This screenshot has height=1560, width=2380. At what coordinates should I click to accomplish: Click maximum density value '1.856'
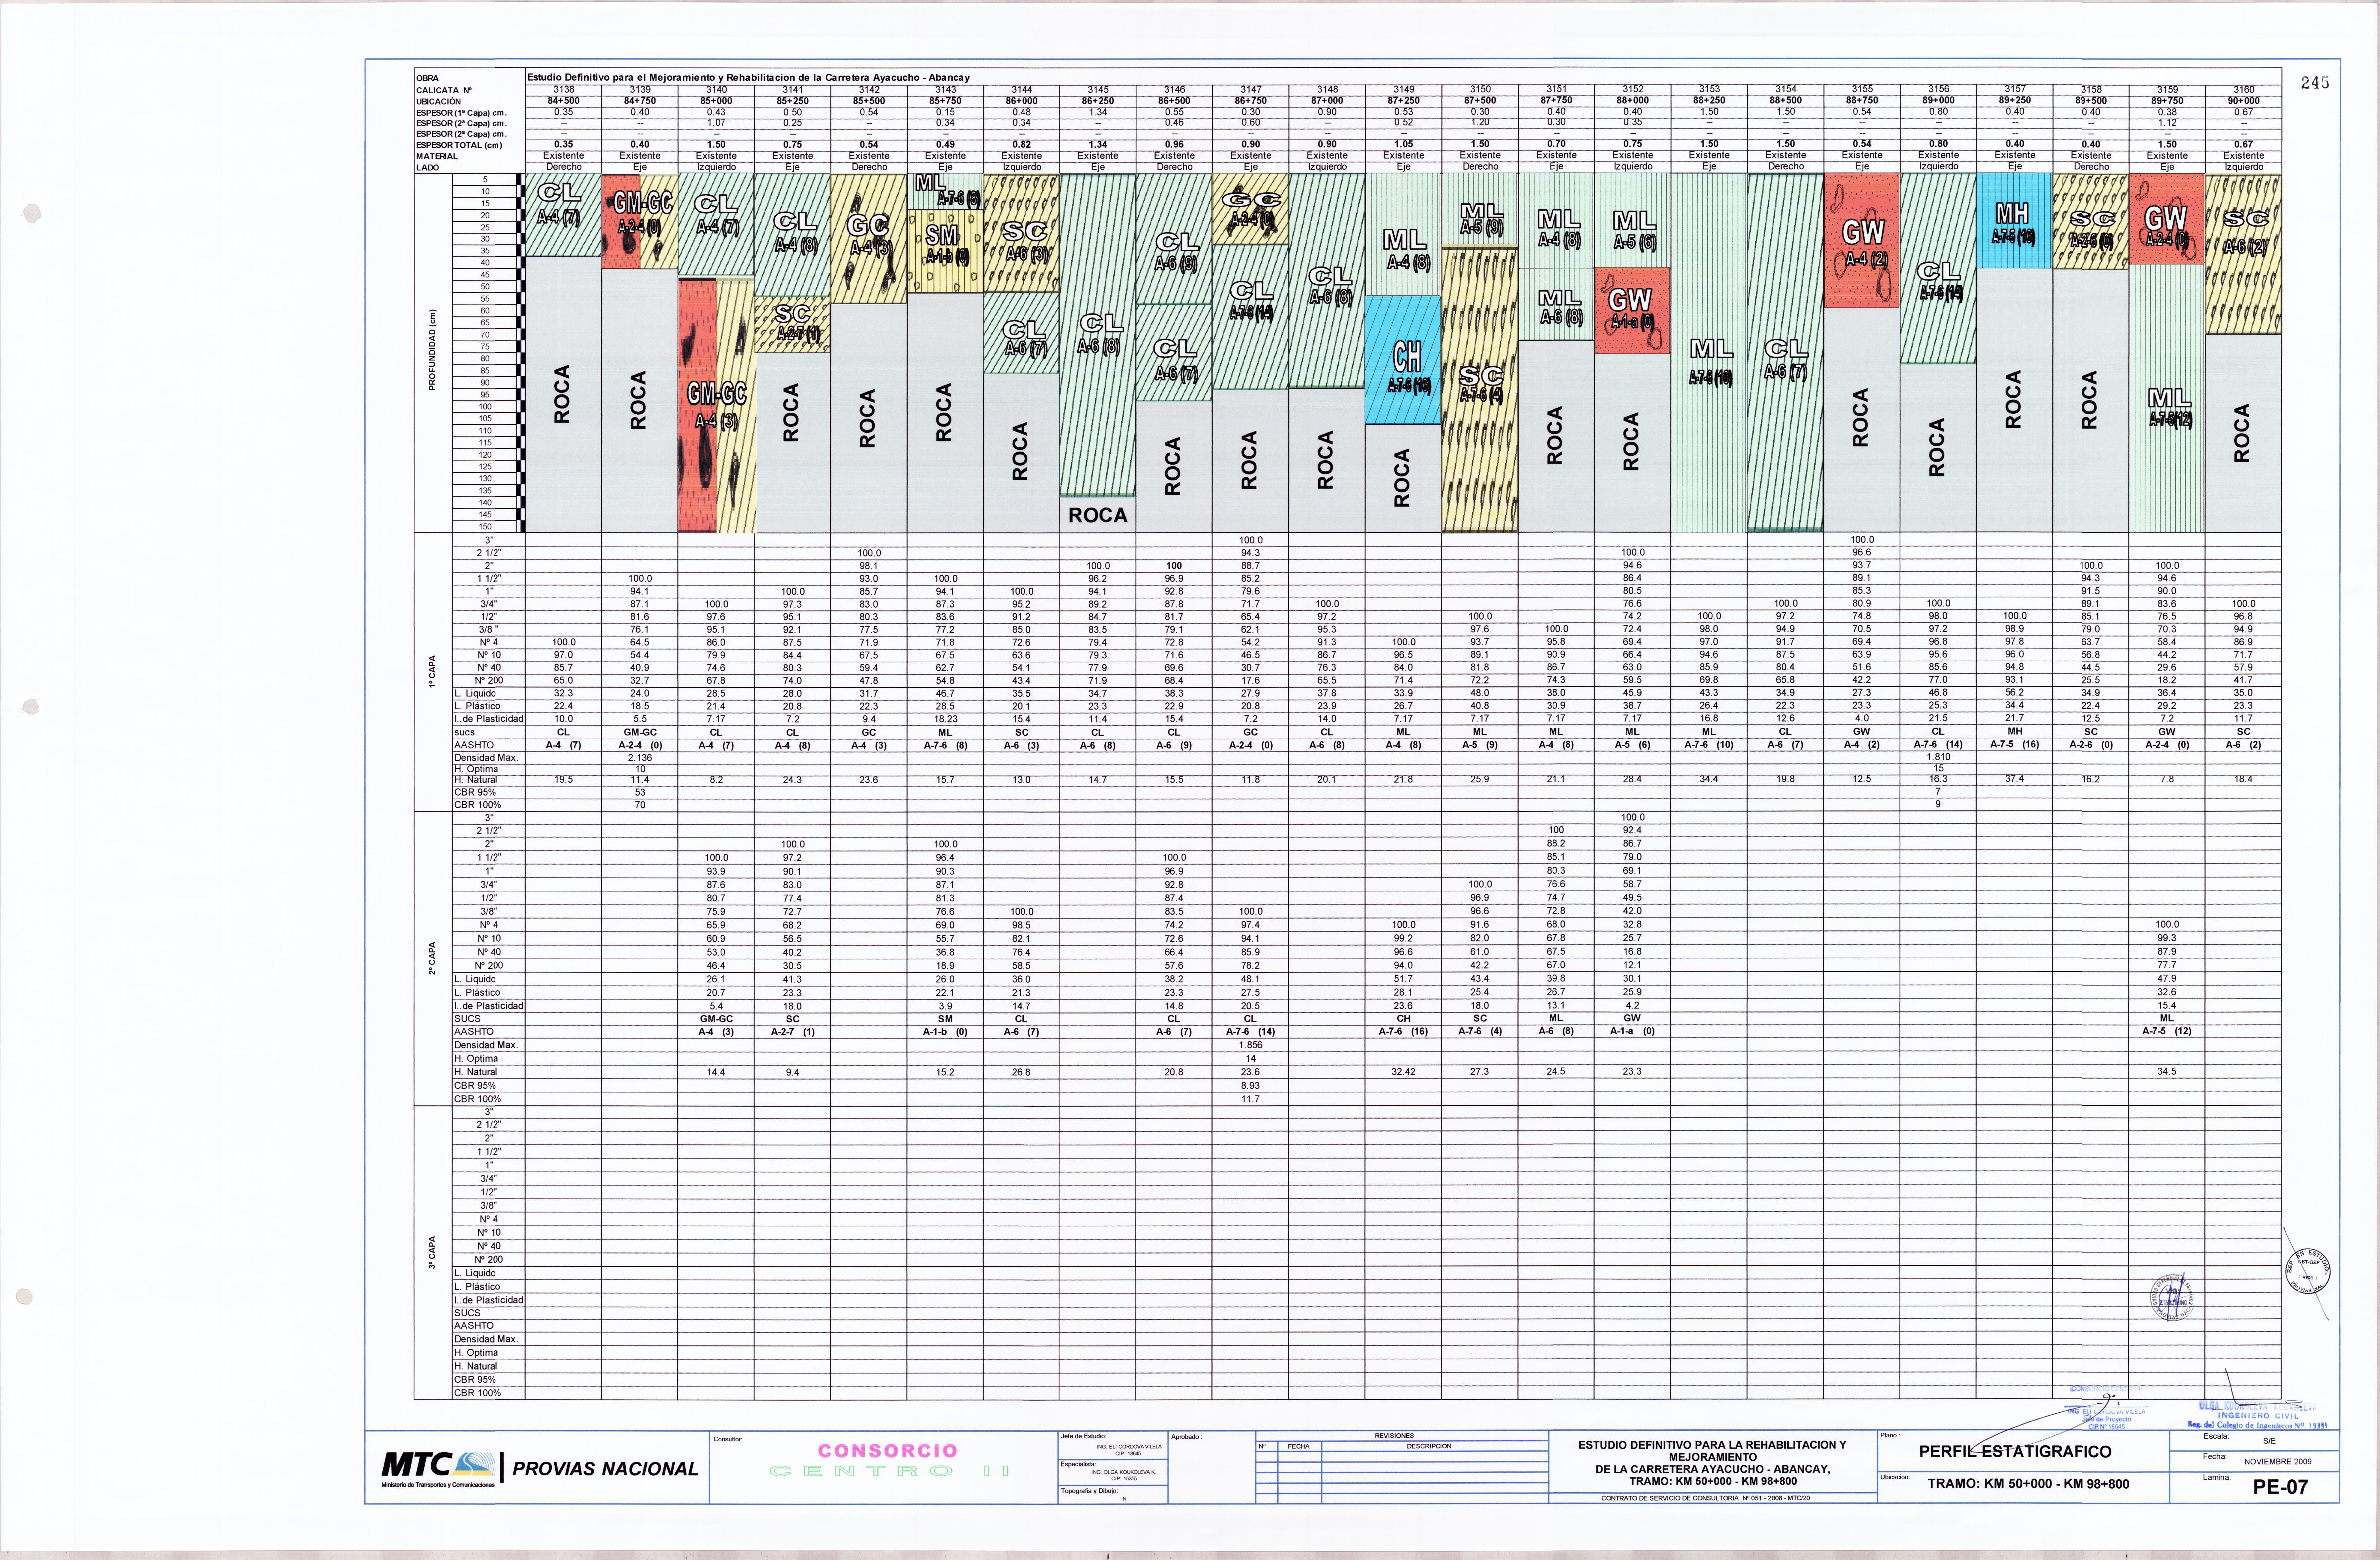[1251, 1045]
